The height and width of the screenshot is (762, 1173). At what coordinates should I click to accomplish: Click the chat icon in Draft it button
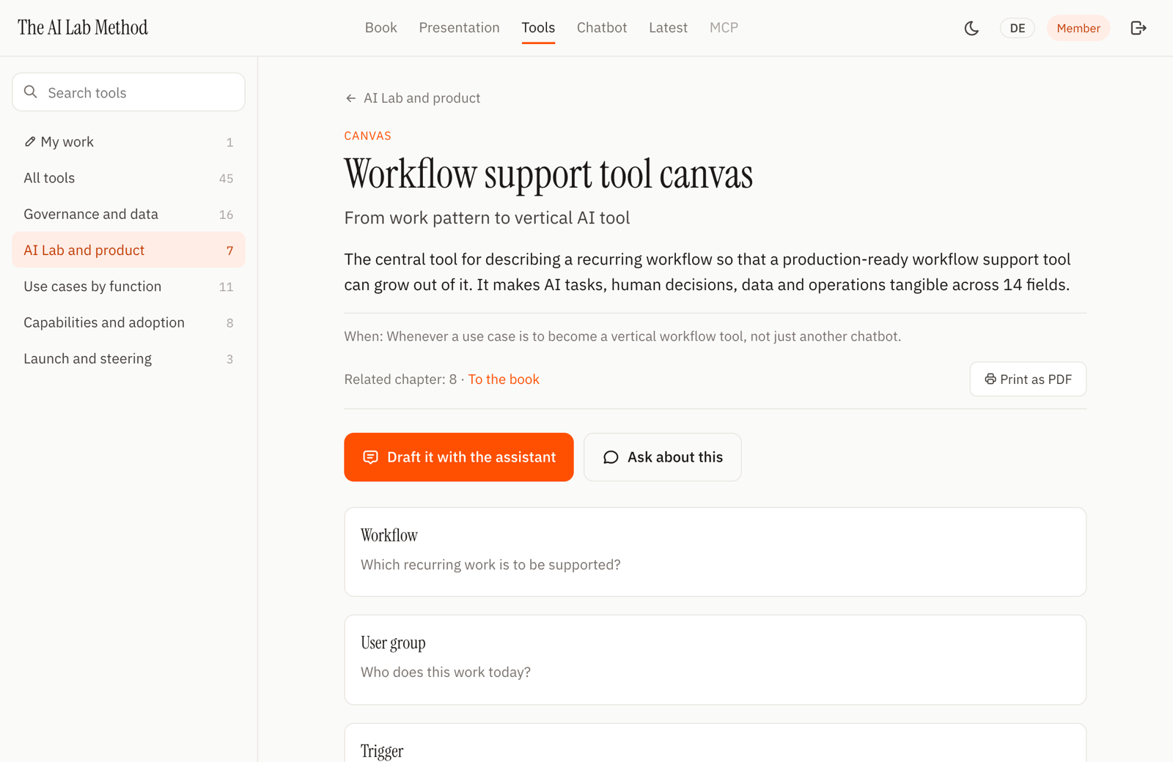[370, 457]
